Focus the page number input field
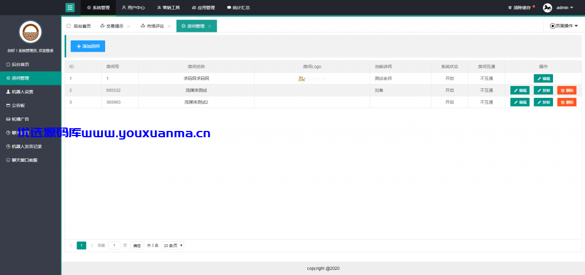 coord(114,245)
